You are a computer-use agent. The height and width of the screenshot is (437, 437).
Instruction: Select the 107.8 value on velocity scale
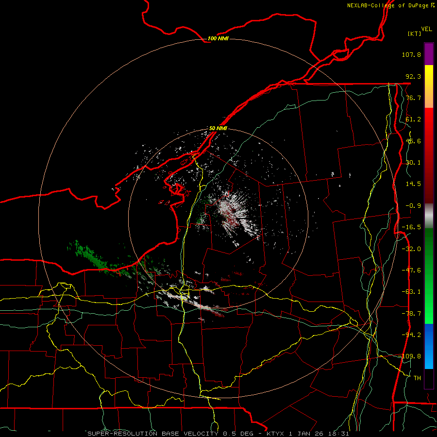point(411,54)
